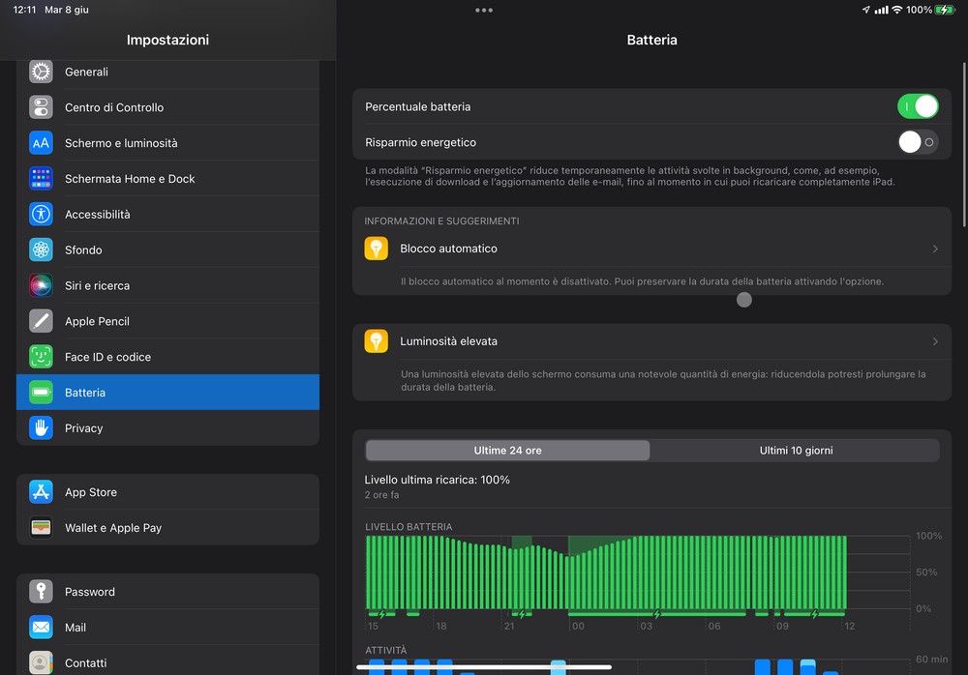Disable the Percentuale batteria switch

(x=918, y=106)
